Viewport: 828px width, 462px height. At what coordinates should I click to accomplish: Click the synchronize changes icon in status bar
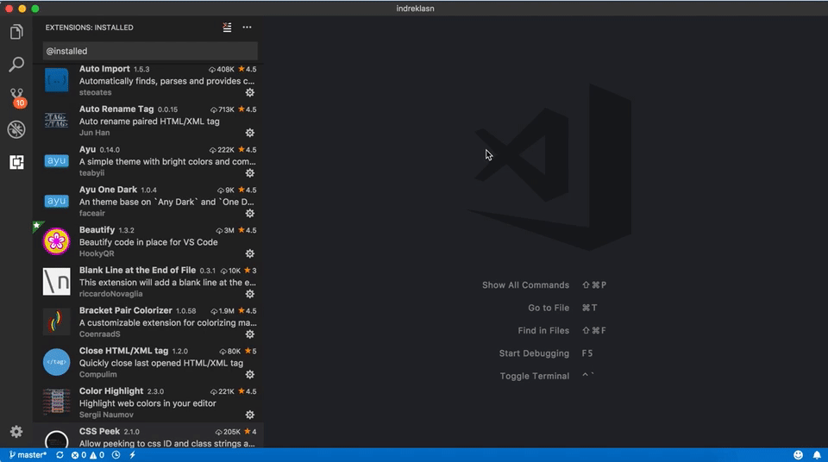coord(60,455)
